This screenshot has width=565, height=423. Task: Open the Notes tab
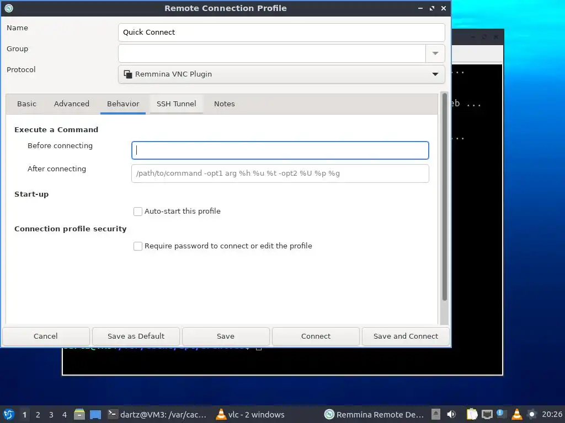pyautogui.click(x=225, y=104)
